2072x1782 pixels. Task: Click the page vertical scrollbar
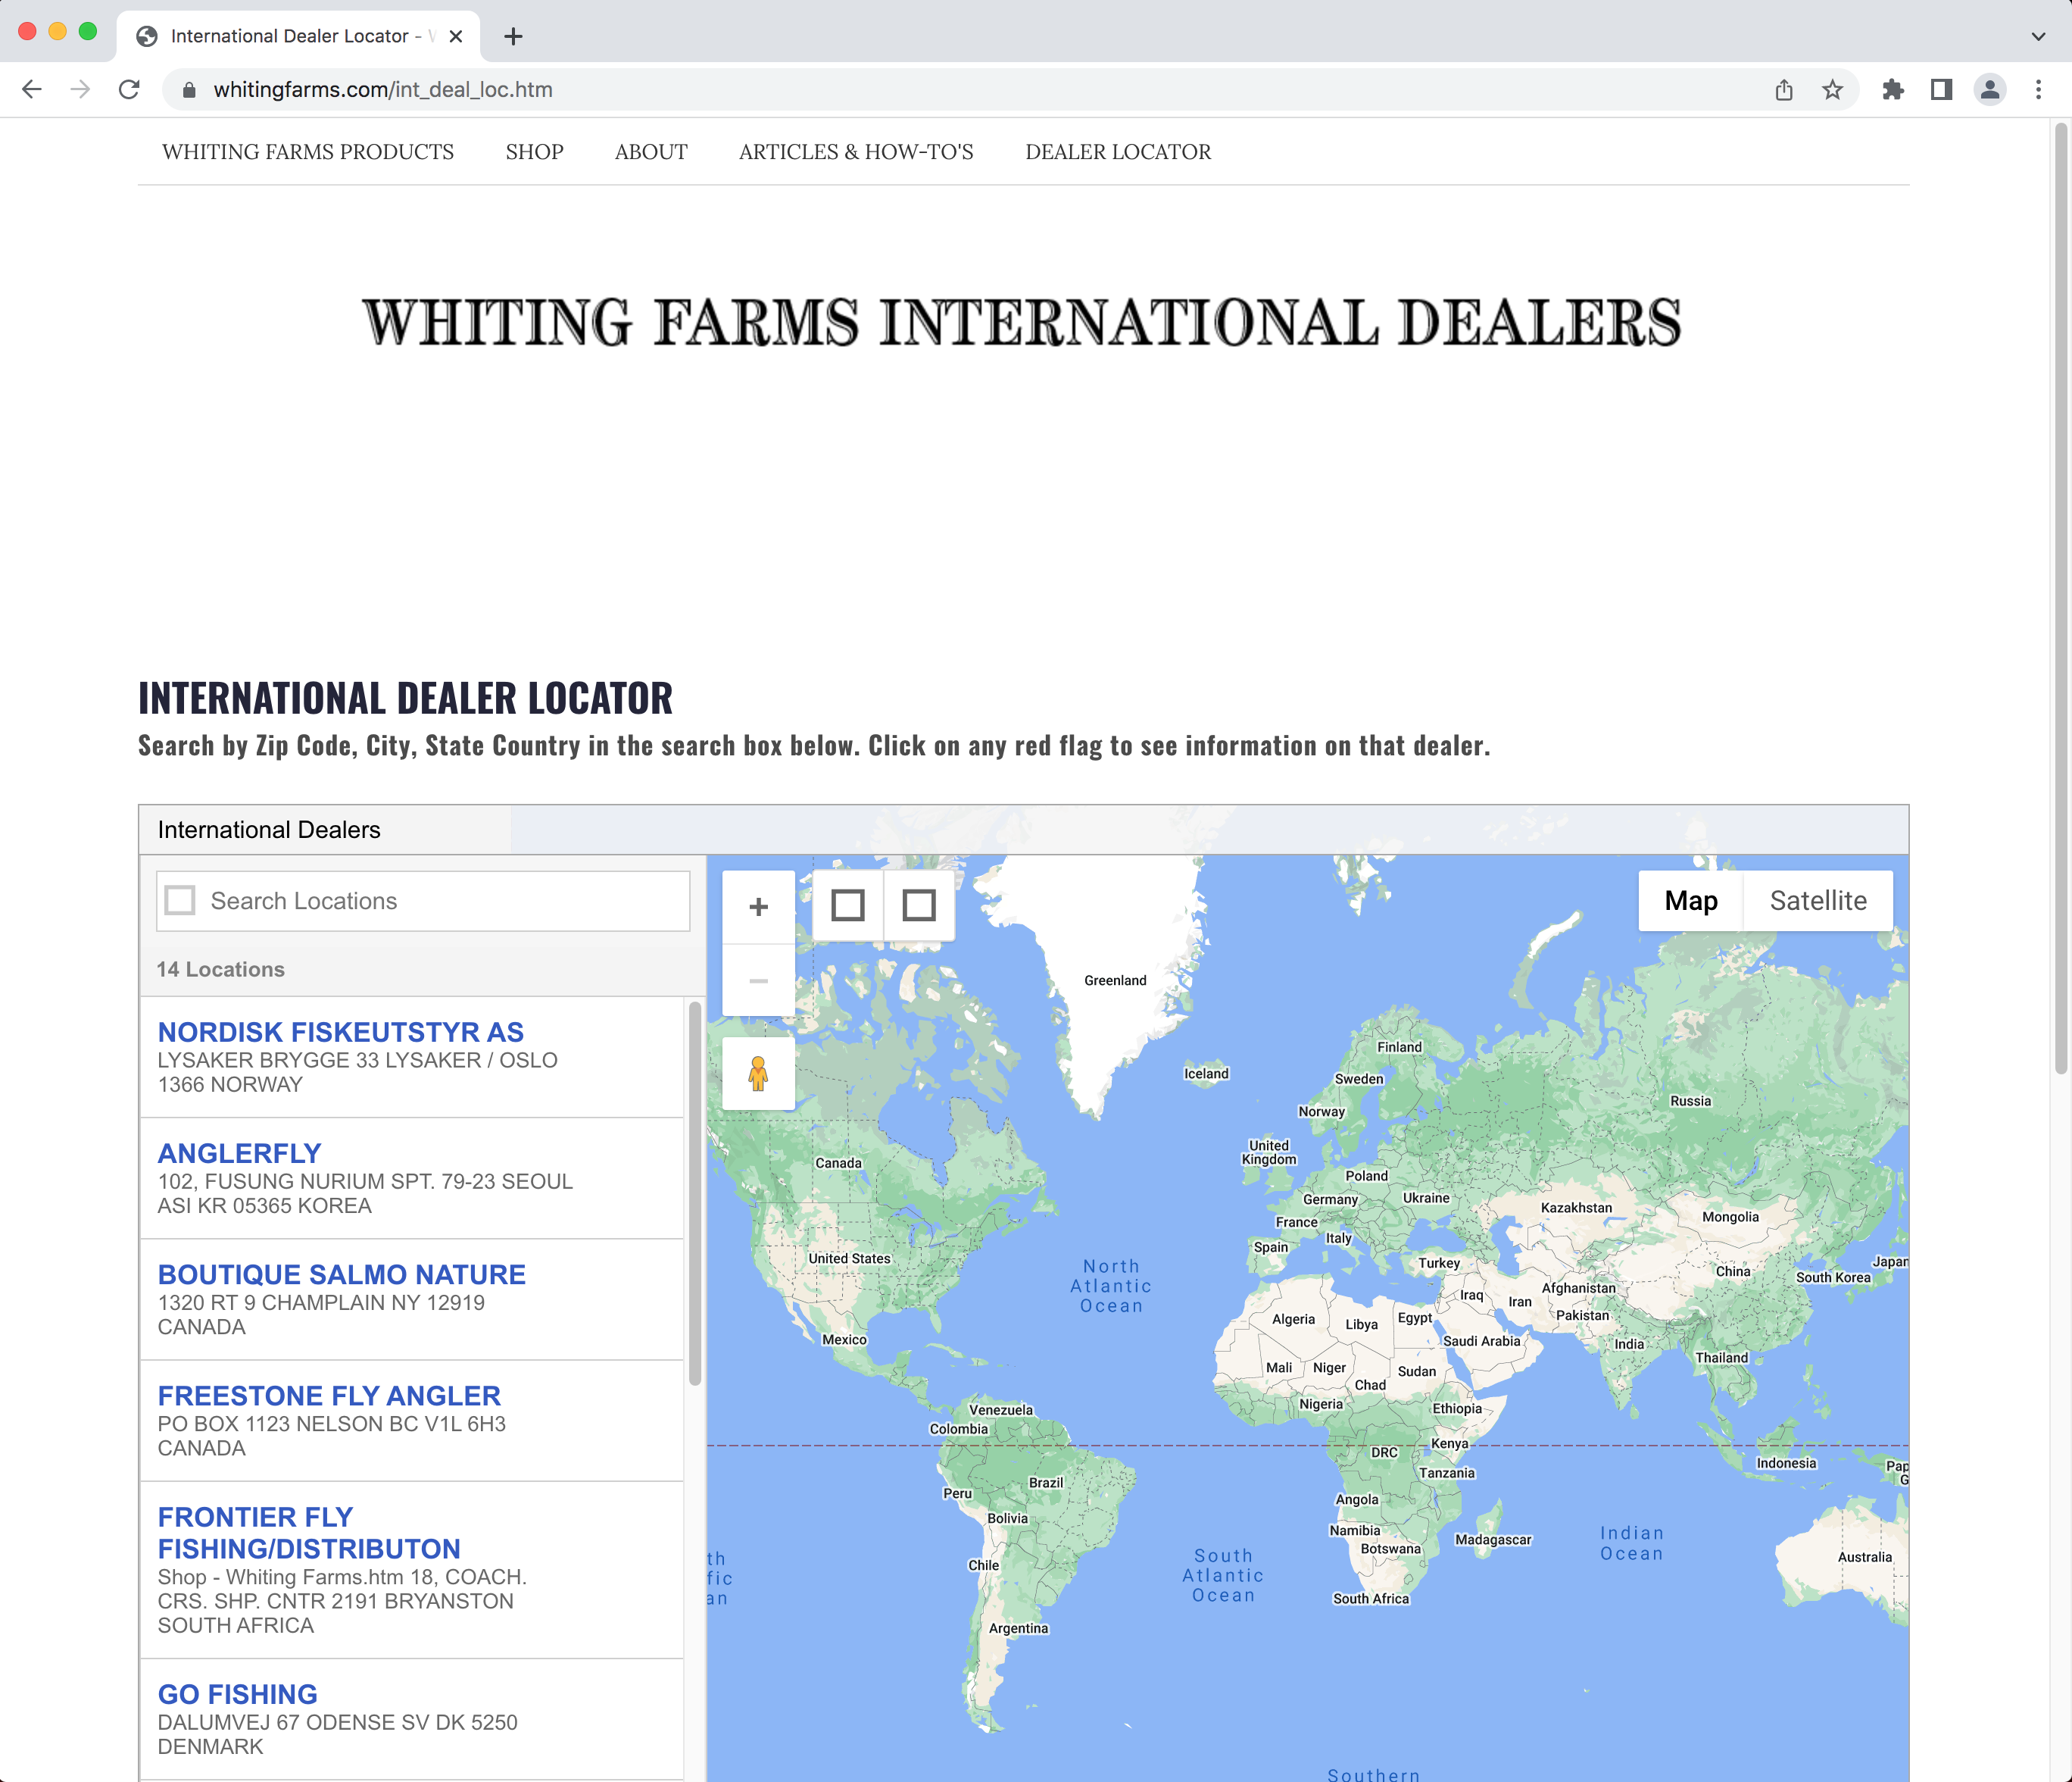click(x=2060, y=599)
